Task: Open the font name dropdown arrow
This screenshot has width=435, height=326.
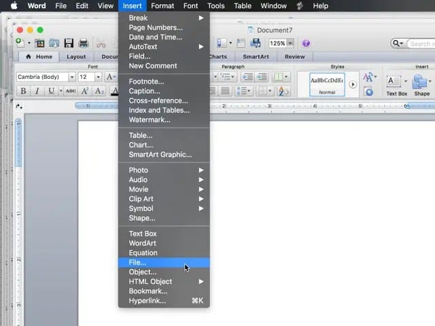Action: click(72, 77)
